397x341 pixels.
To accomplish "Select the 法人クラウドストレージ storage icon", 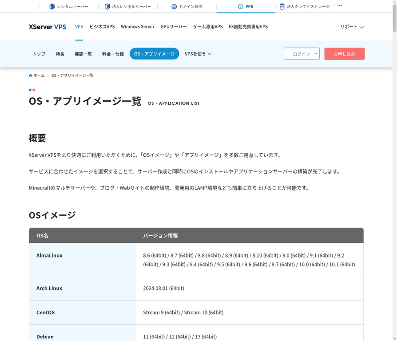I will point(281,6).
